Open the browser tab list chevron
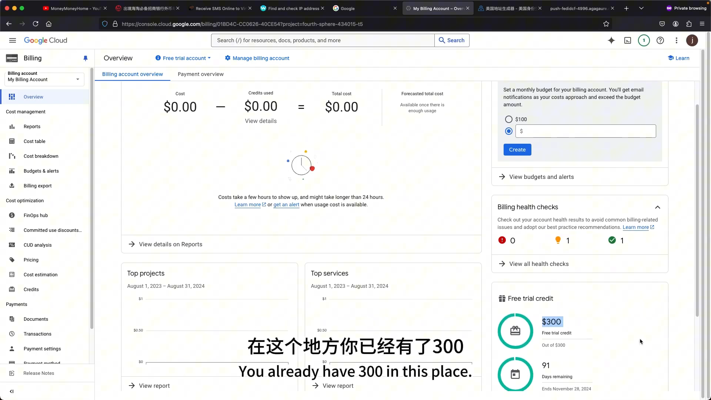711x400 pixels. 641,8
